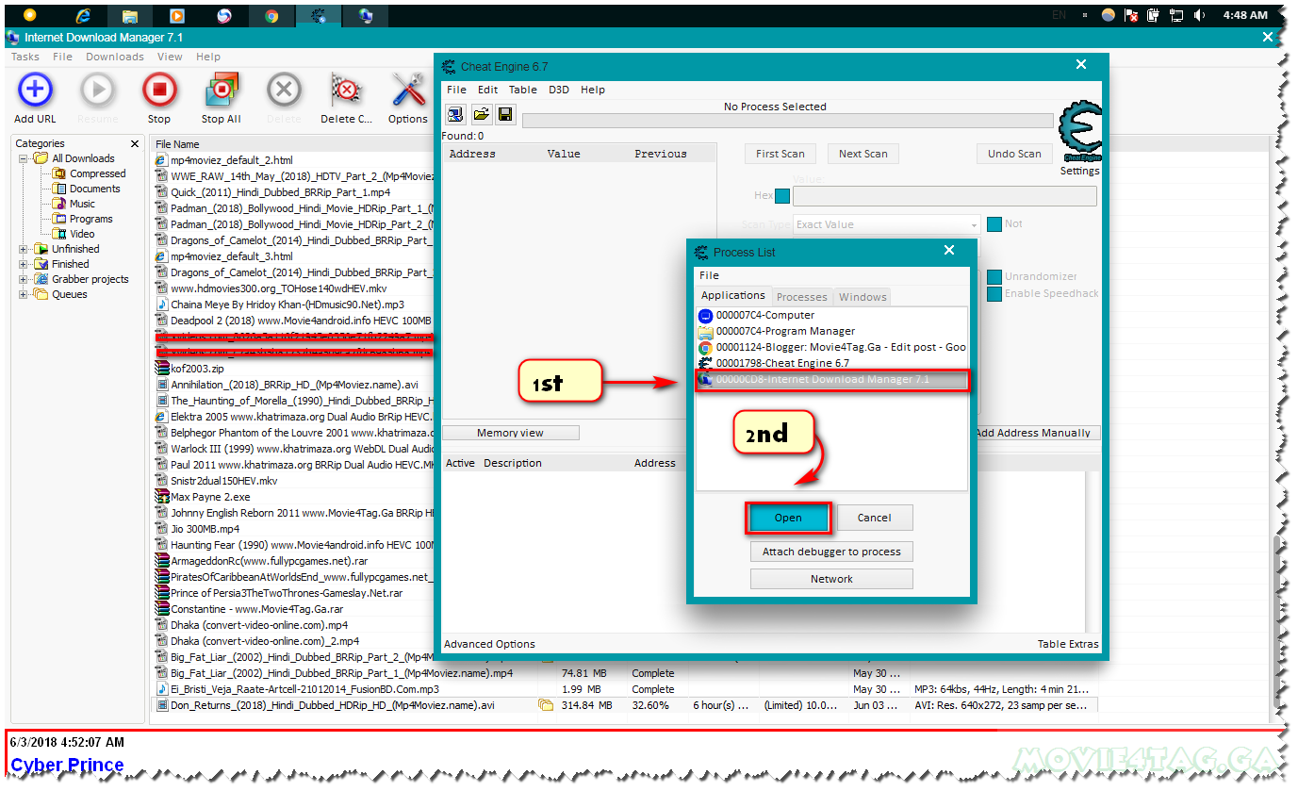Image resolution: width=1298 pixels, height=791 pixels.
Task: Click the IDM taskbar icon beside Cheat Engine
Action: [x=366, y=15]
